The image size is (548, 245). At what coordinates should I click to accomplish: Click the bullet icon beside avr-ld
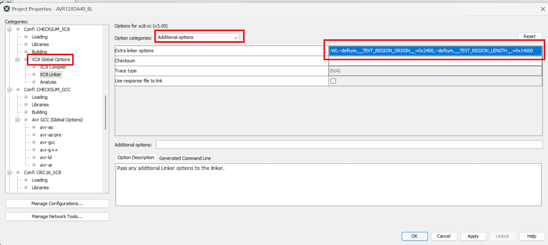34,157
